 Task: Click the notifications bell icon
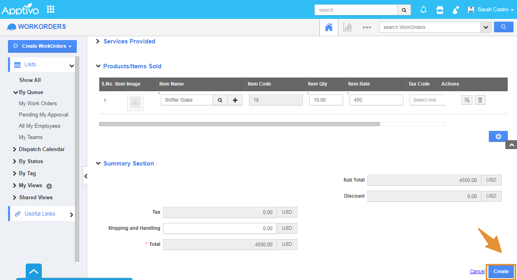click(423, 10)
